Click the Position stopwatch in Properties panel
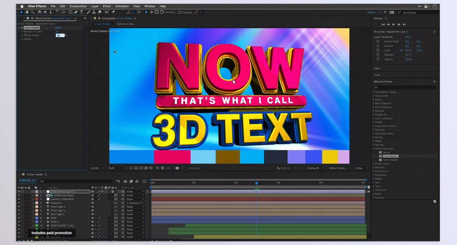457x245 pixels. tap(378, 46)
